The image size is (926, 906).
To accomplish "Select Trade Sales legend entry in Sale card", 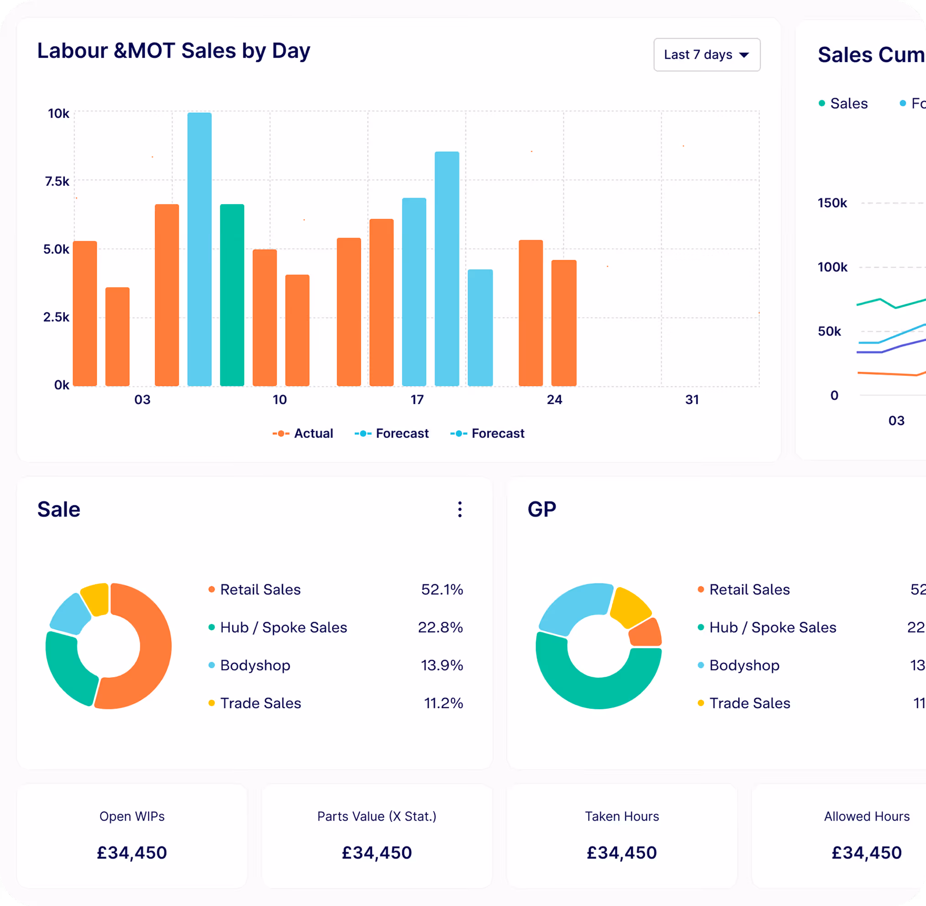I will 260,703.
